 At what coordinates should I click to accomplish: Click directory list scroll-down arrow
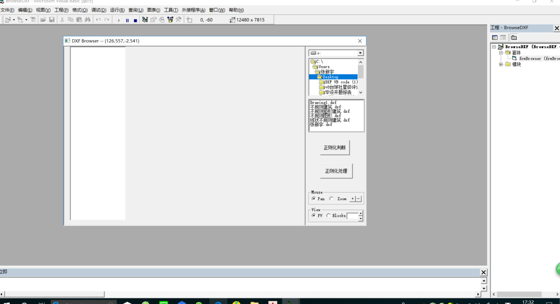(361, 93)
